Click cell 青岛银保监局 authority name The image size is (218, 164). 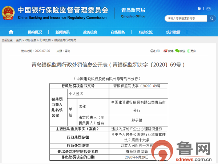tap(137, 152)
